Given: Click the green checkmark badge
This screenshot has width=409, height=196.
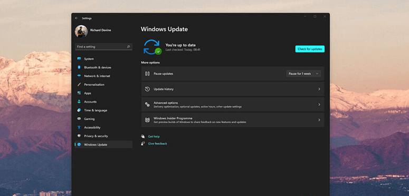Looking at the screenshot, I should (x=158, y=51).
